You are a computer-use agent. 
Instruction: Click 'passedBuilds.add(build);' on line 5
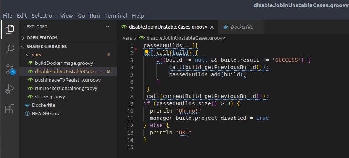tap(207, 74)
